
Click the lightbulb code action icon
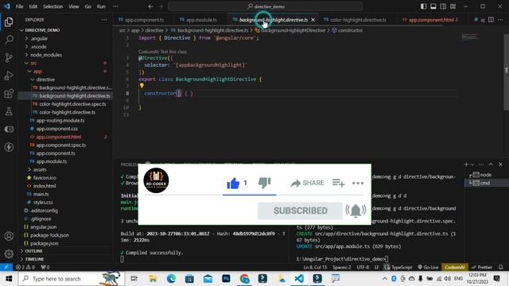142,86
